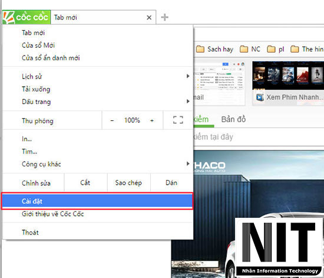The height and width of the screenshot is (278, 324).
Task: Select Cài đặt menu item
Action: [x=97, y=201]
